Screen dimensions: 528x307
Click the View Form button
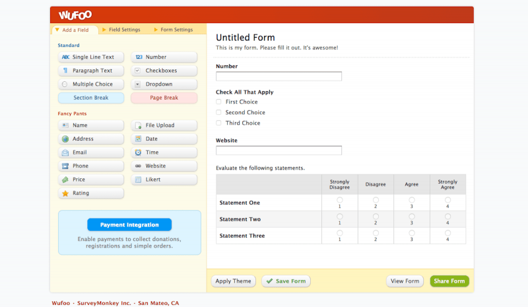[x=405, y=281]
